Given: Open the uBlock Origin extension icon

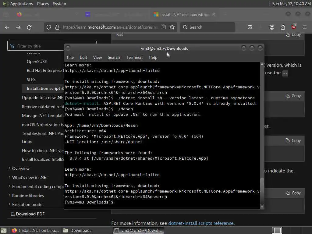Looking at the screenshot, I should [x=294, y=27].
